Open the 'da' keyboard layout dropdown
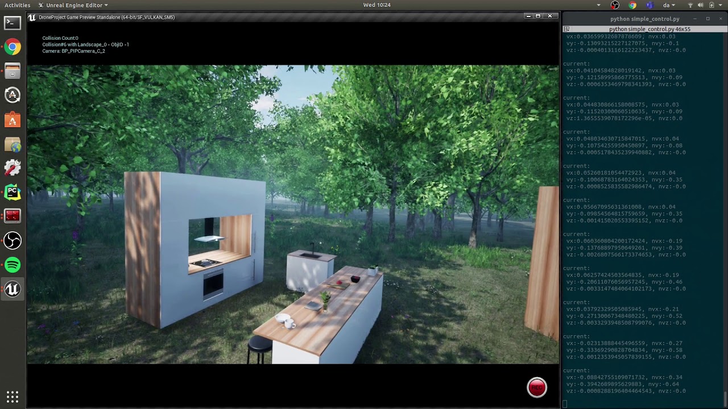 coord(669,5)
